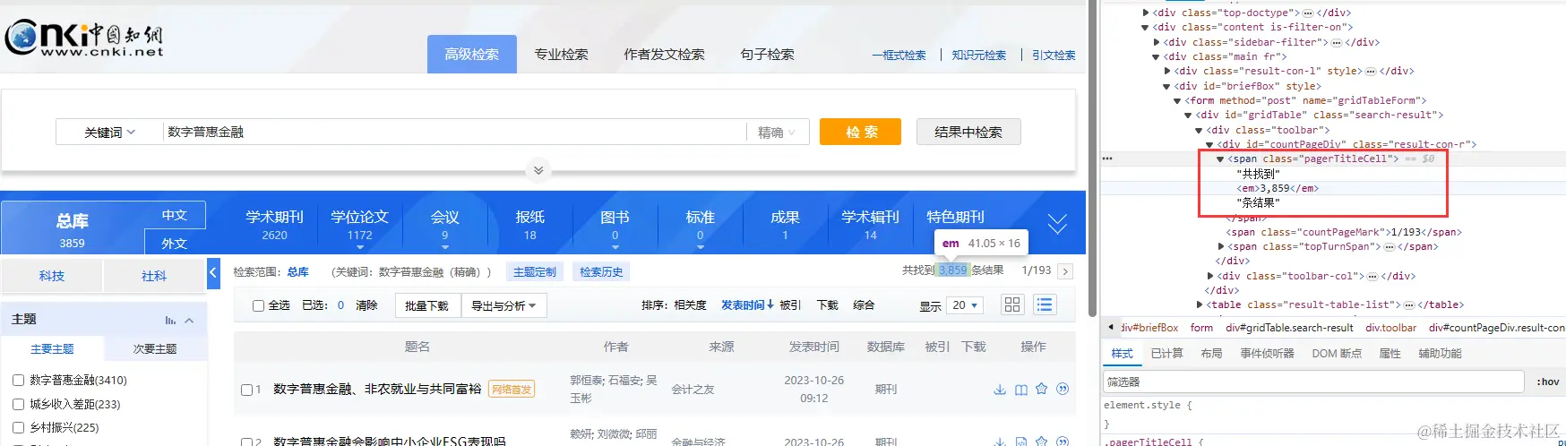This screenshot has width=1566, height=446.
Task: Open the topic chart visualization icon
Action: [x=170, y=320]
